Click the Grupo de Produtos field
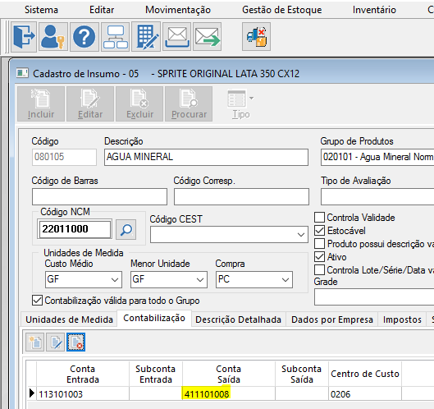Screen dimensions: 434x409 (377, 157)
